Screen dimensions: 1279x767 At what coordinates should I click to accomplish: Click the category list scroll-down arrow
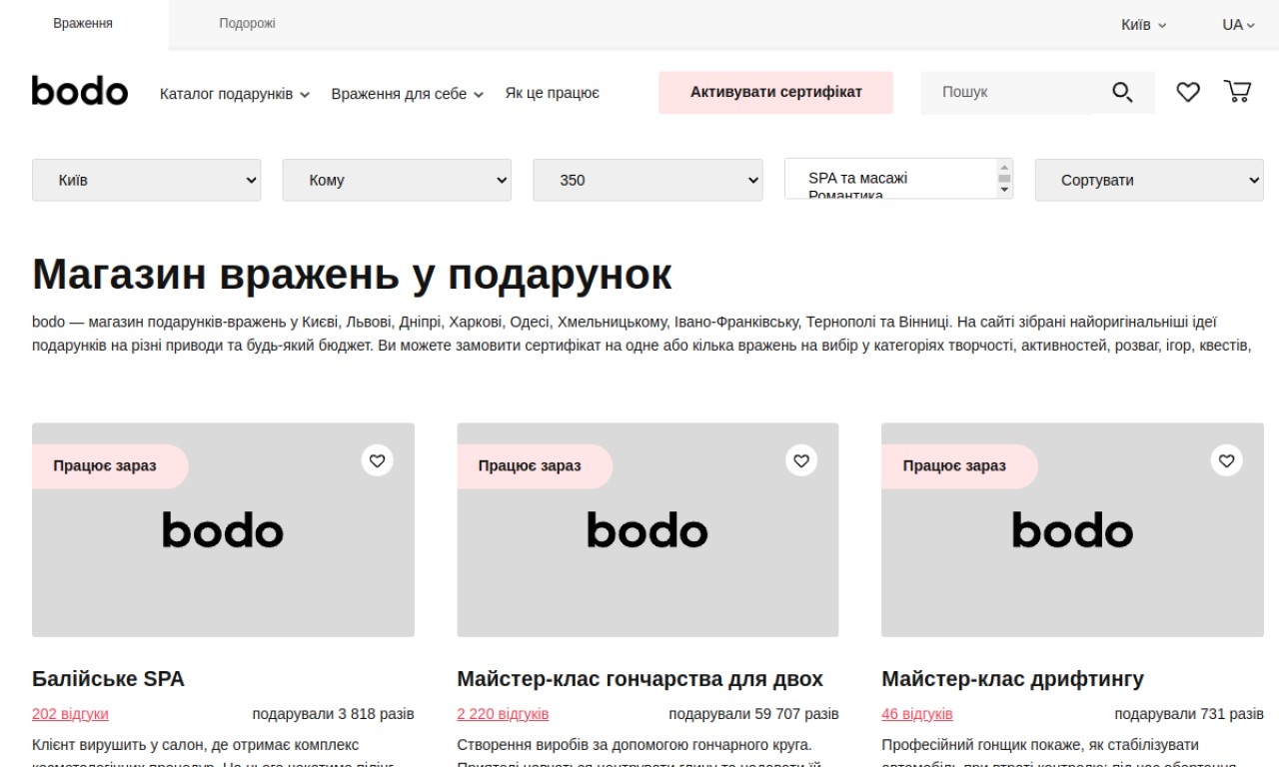[1004, 190]
